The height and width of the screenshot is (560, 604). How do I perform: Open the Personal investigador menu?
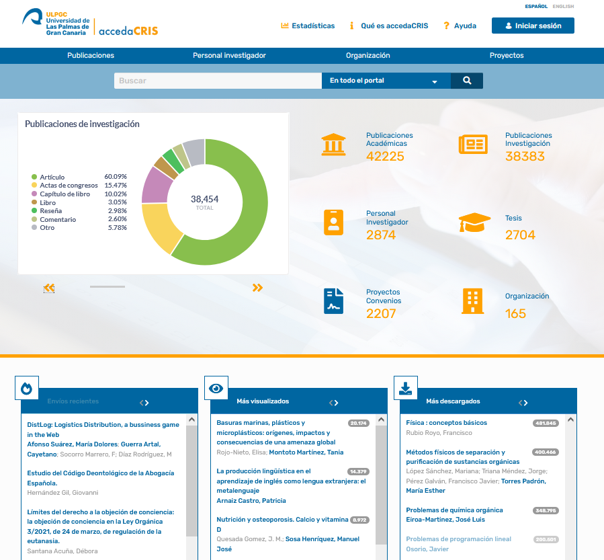[229, 56]
